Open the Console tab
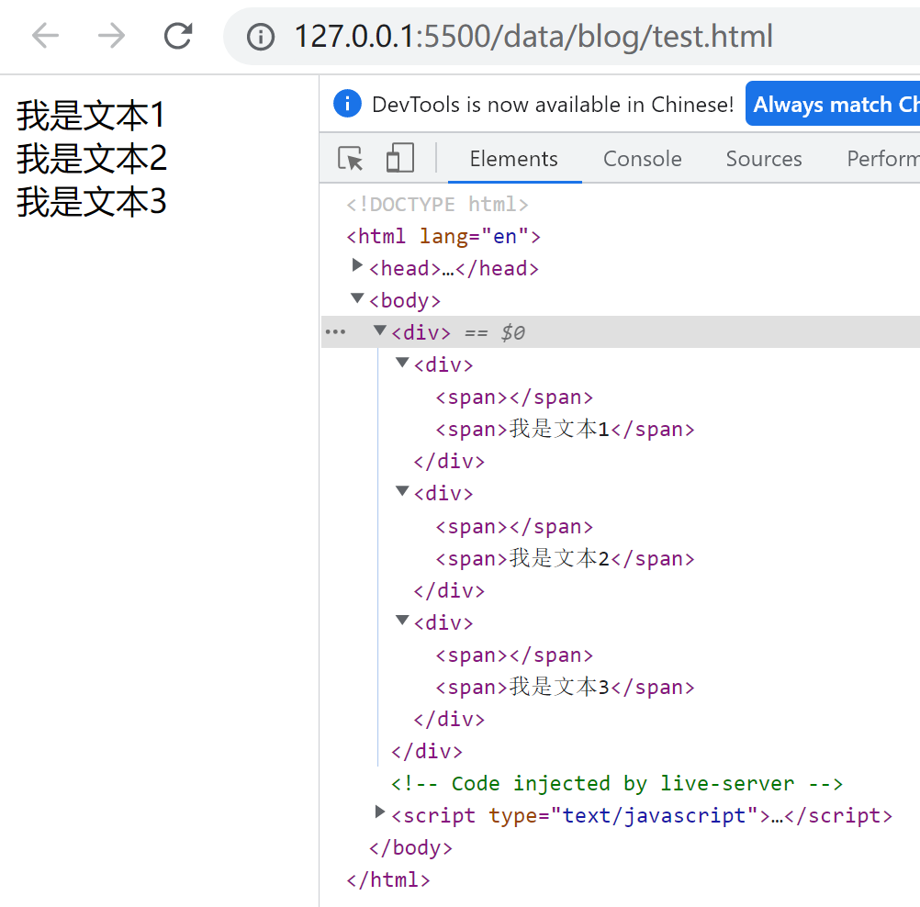 pyautogui.click(x=643, y=159)
